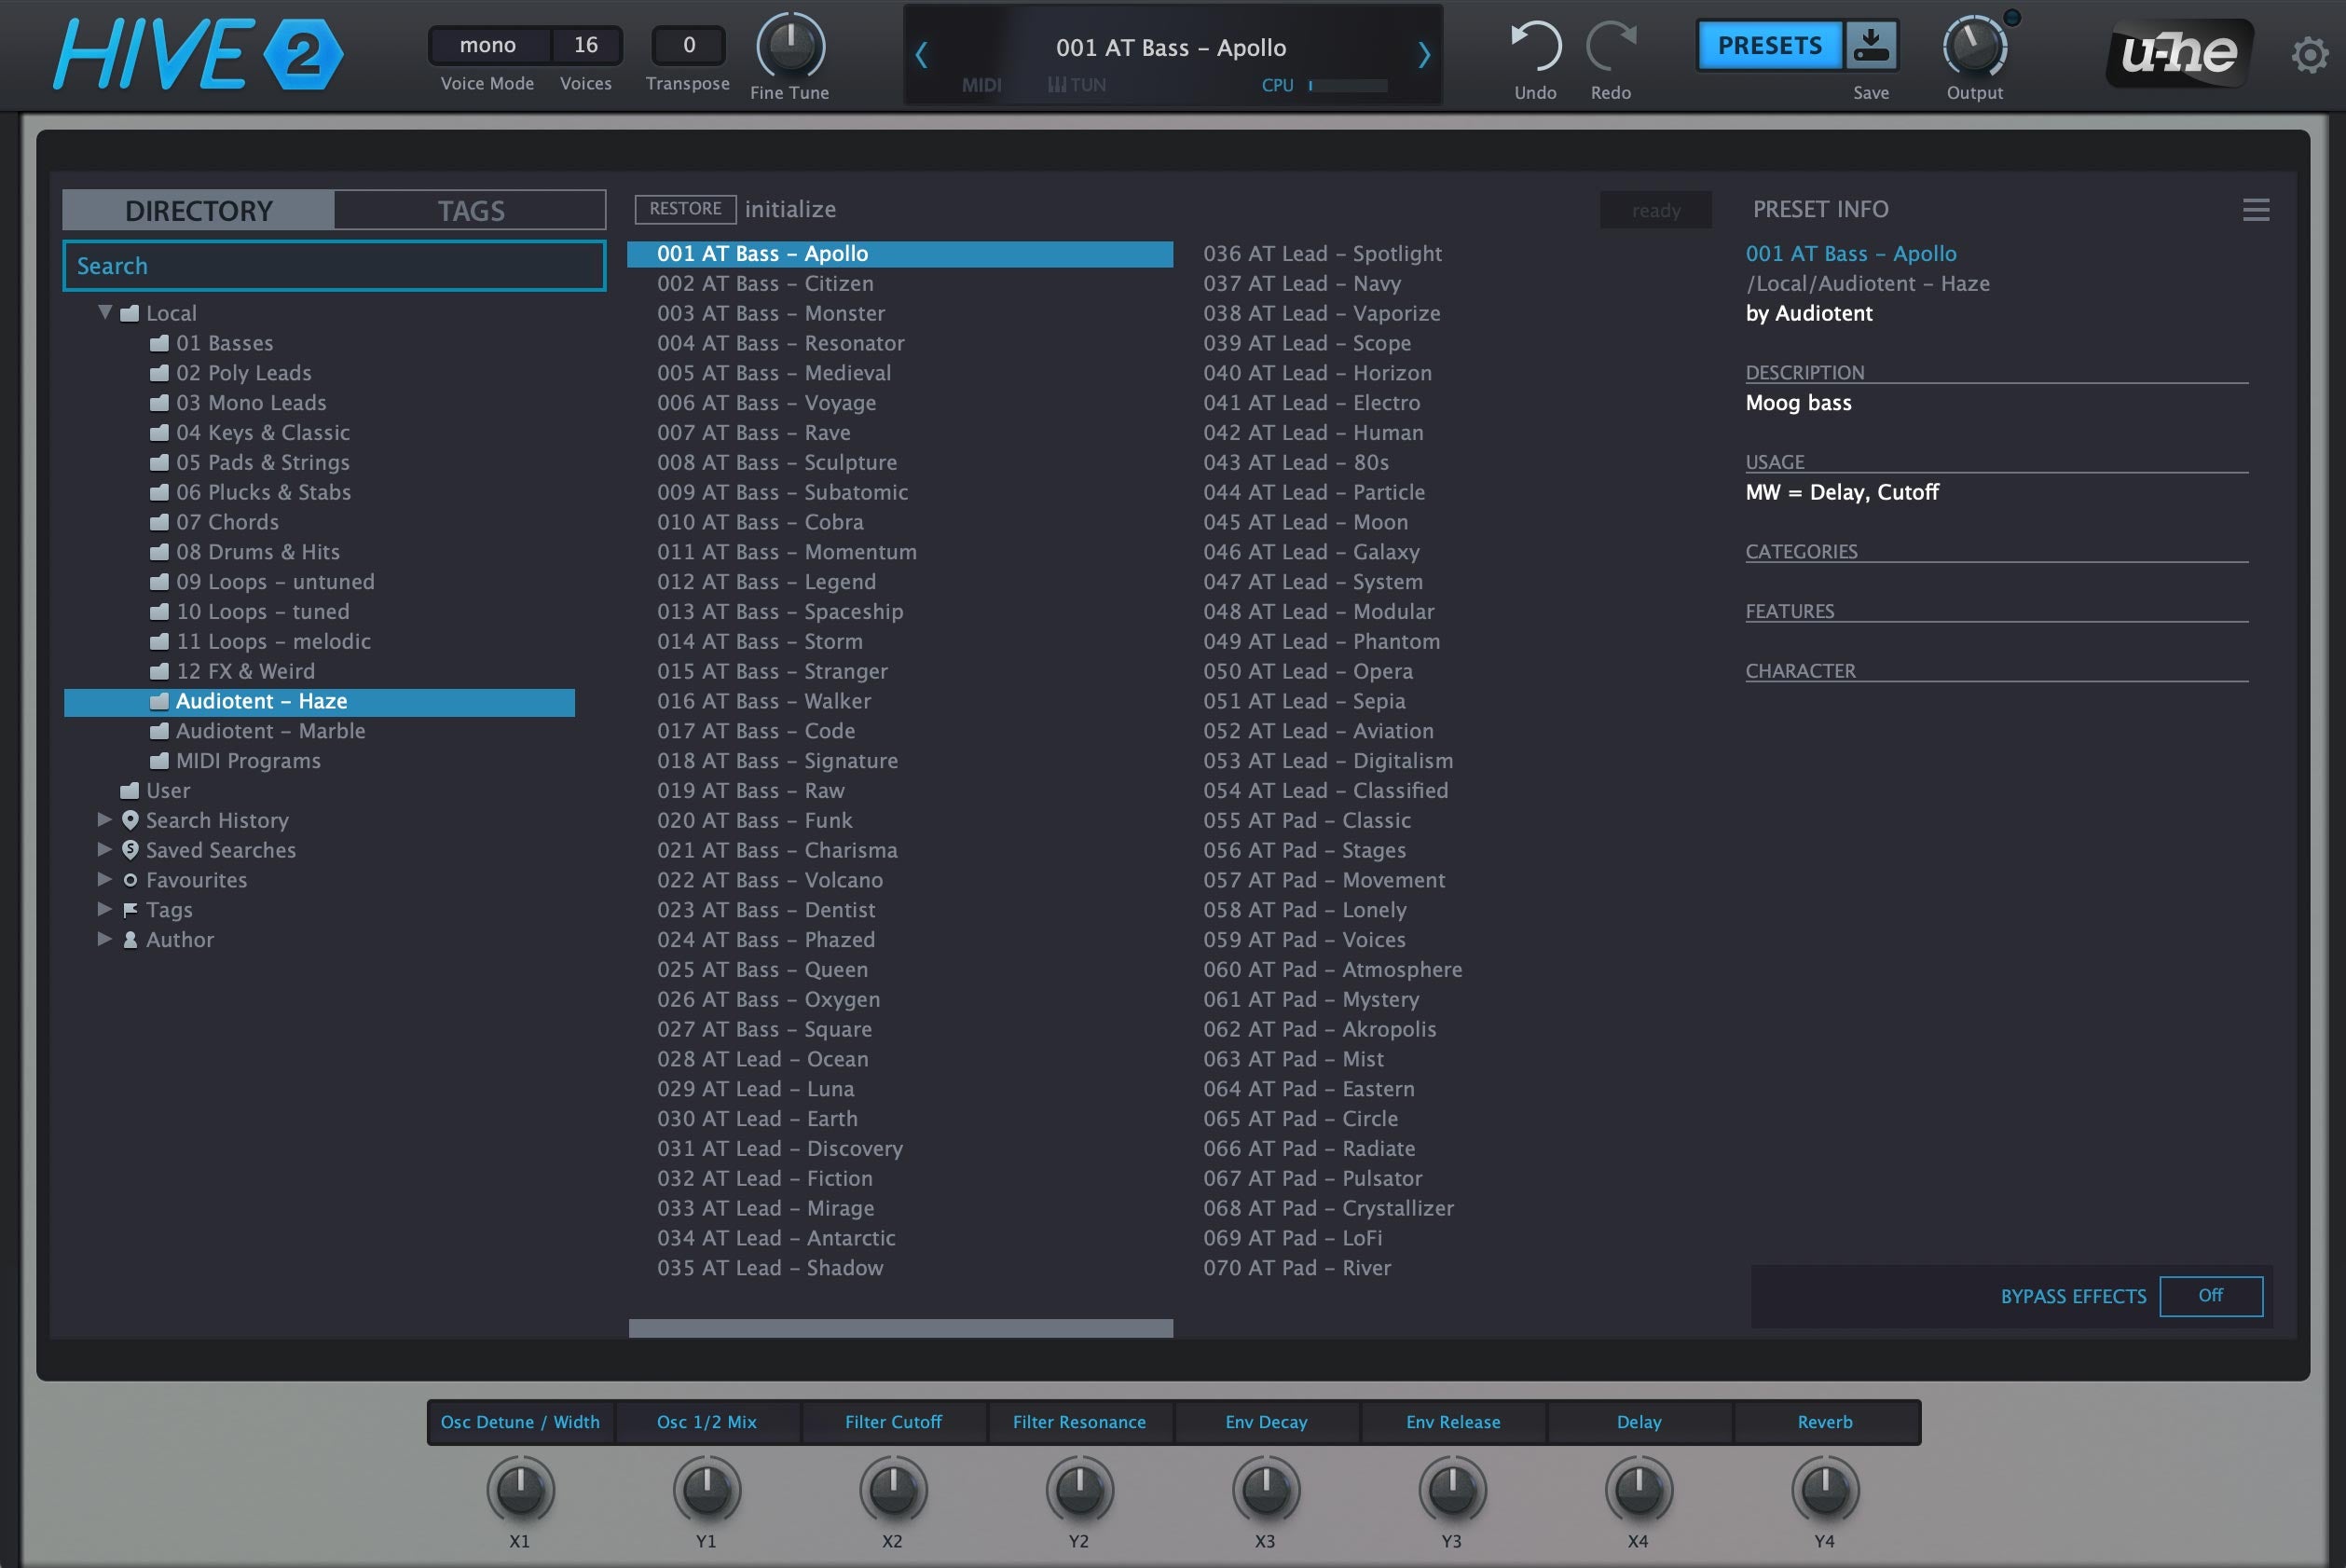2346x1568 pixels.
Task: Open settings with the gear icon
Action: (2308, 55)
